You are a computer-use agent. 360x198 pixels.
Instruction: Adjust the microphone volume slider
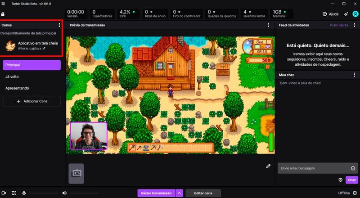pyautogui.click(x=43, y=193)
